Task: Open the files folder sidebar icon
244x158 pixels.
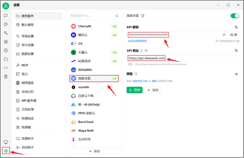Action: (6, 59)
